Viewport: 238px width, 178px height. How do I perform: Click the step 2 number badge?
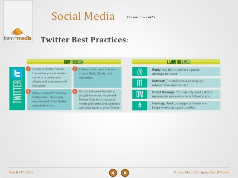click(x=75, y=69)
